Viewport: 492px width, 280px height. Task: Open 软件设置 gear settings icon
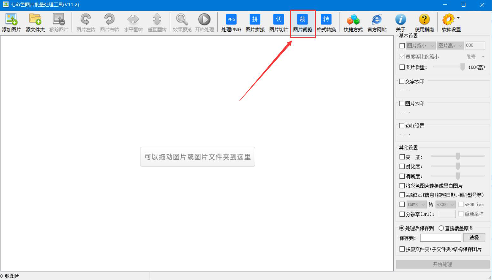(448, 20)
